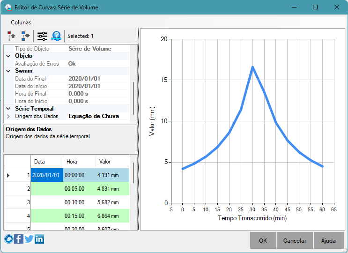Viewport: 348px width, 253px height.
Task: Collapse the Swmm property group
Action: pos(8,71)
